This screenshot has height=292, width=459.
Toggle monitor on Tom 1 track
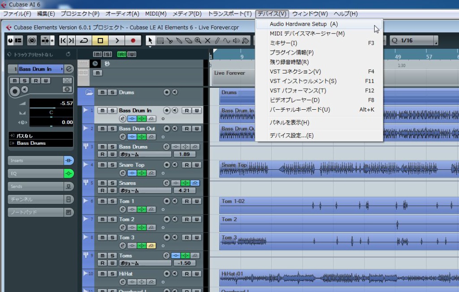[x=175, y=201]
